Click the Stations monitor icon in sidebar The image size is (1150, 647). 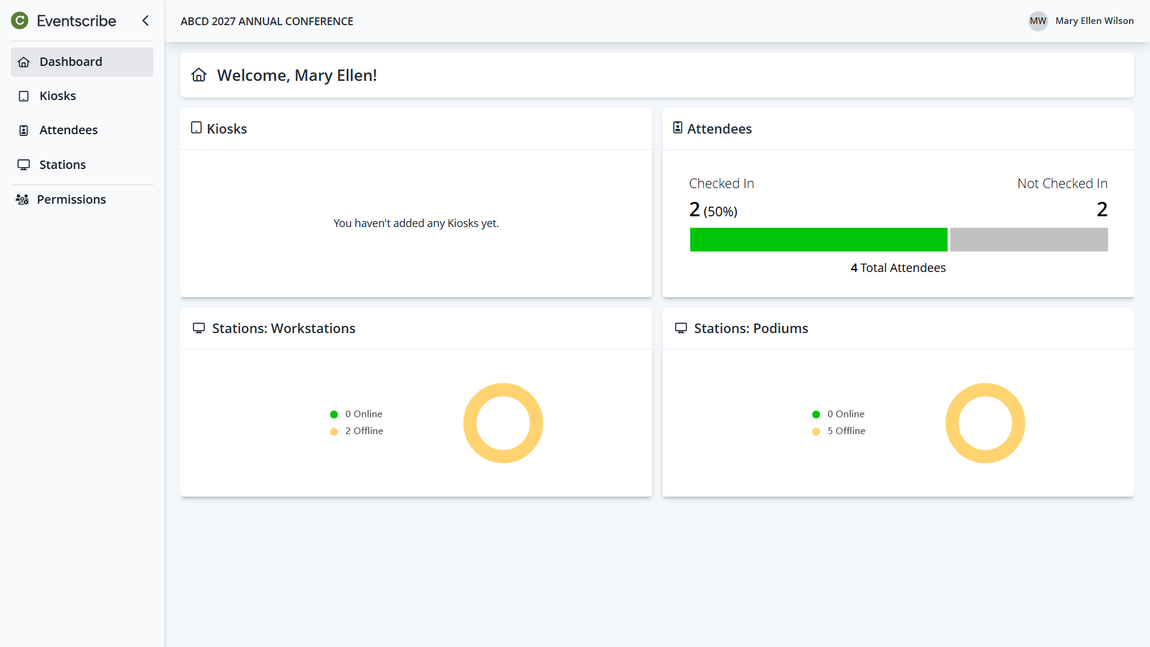coord(24,165)
